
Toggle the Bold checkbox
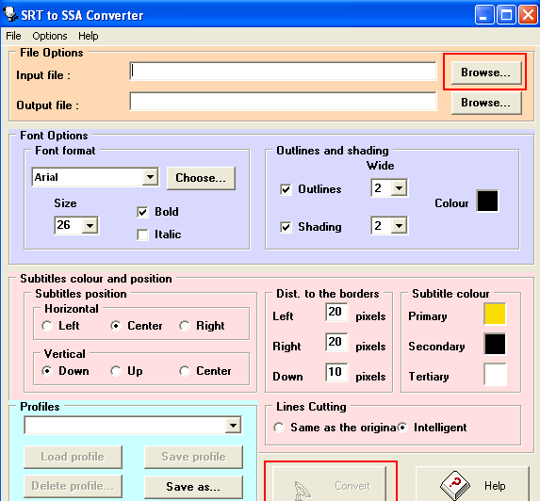(142, 212)
